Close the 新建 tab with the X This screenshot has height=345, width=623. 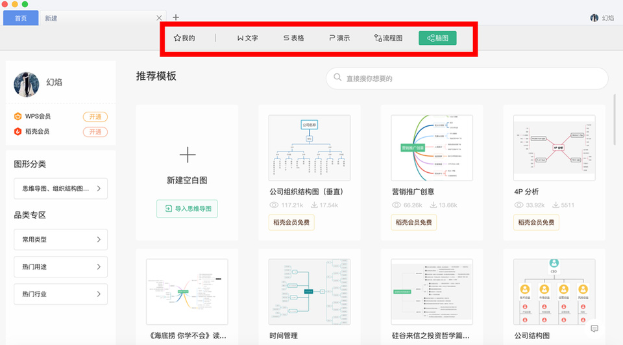point(159,18)
